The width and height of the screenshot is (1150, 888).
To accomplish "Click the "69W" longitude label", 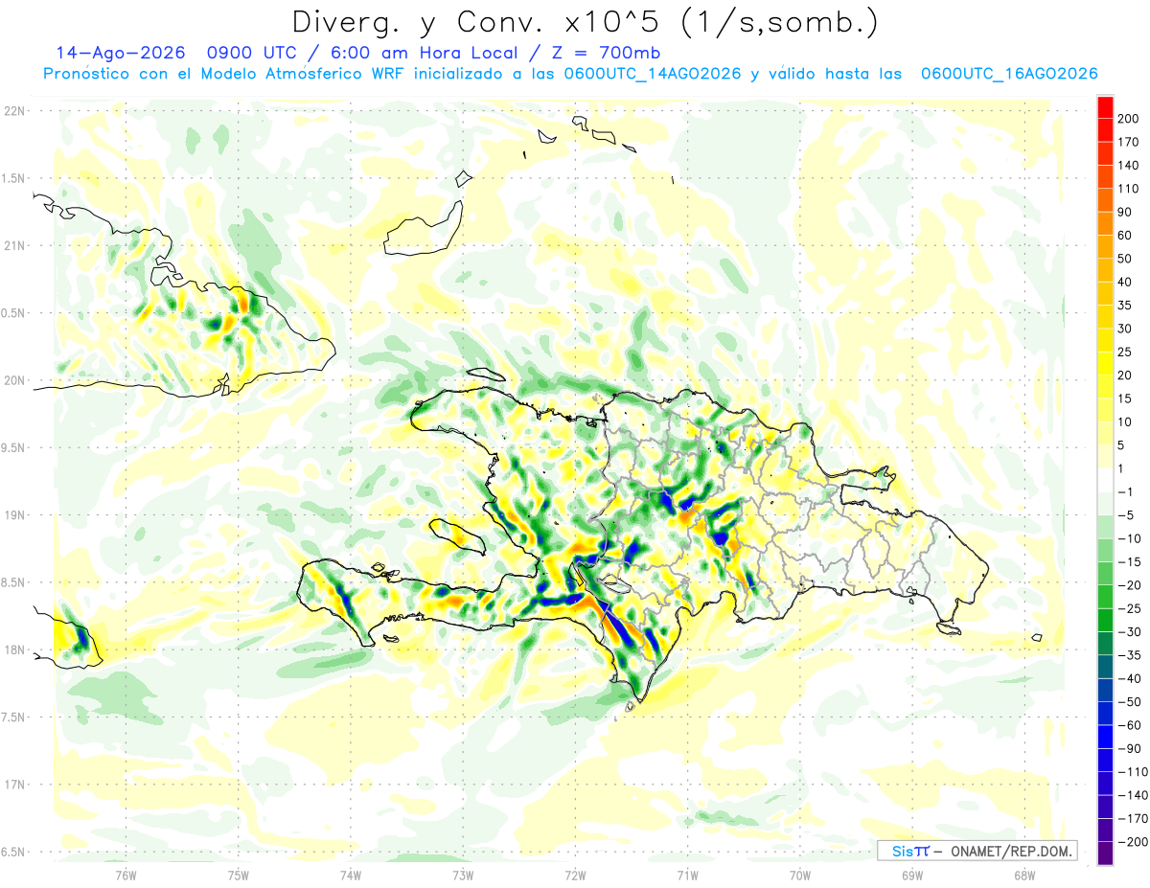I will pos(911,874).
